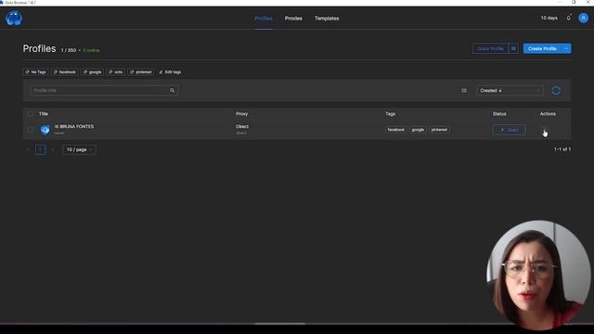The height and width of the screenshot is (334, 594).
Task: Click the previous page arrow
Action: (28, 149)
